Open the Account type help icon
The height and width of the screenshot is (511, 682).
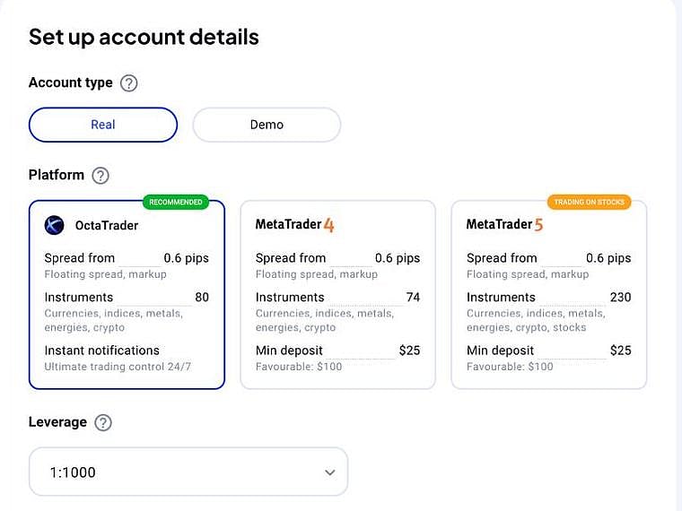click(128, 83)
